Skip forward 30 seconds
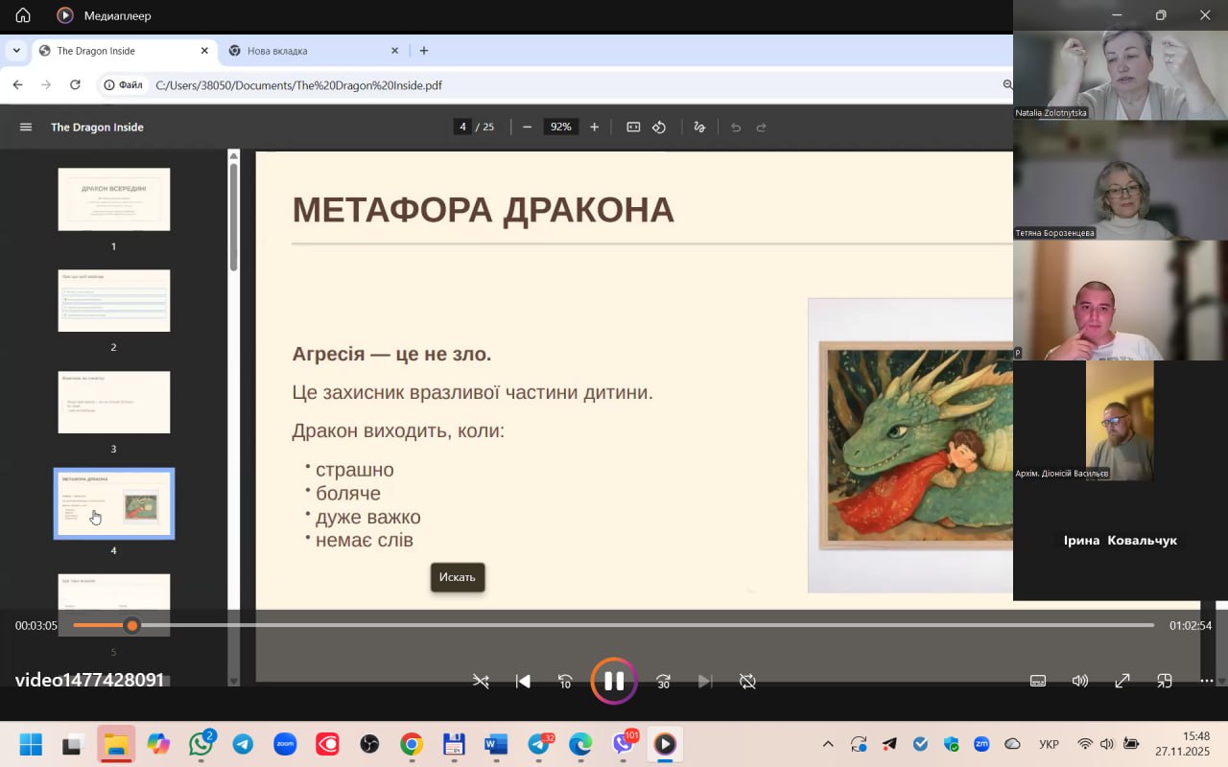 663,681
